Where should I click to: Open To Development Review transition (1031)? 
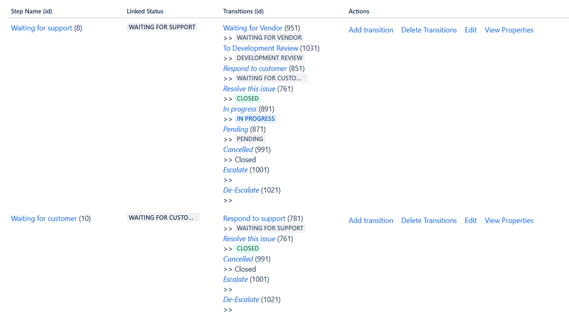pyautogui.click(x=261, y=48)
